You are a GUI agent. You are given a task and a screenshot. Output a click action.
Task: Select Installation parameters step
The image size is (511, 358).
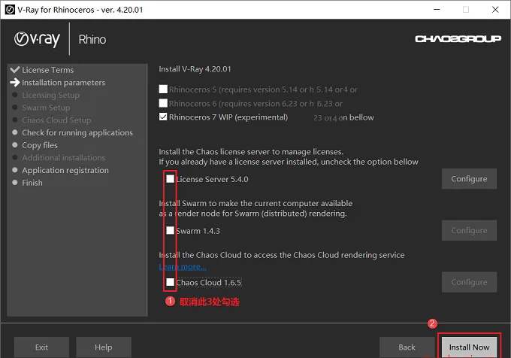(64, 83)
